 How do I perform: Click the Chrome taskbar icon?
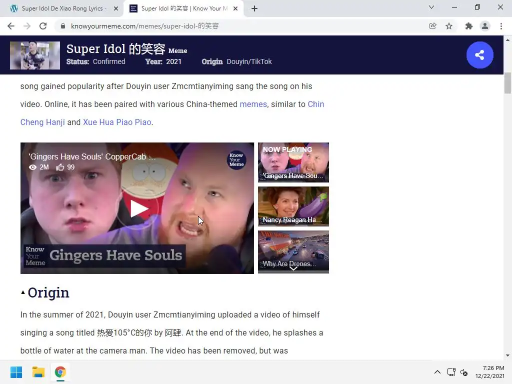tap(60, 372)
